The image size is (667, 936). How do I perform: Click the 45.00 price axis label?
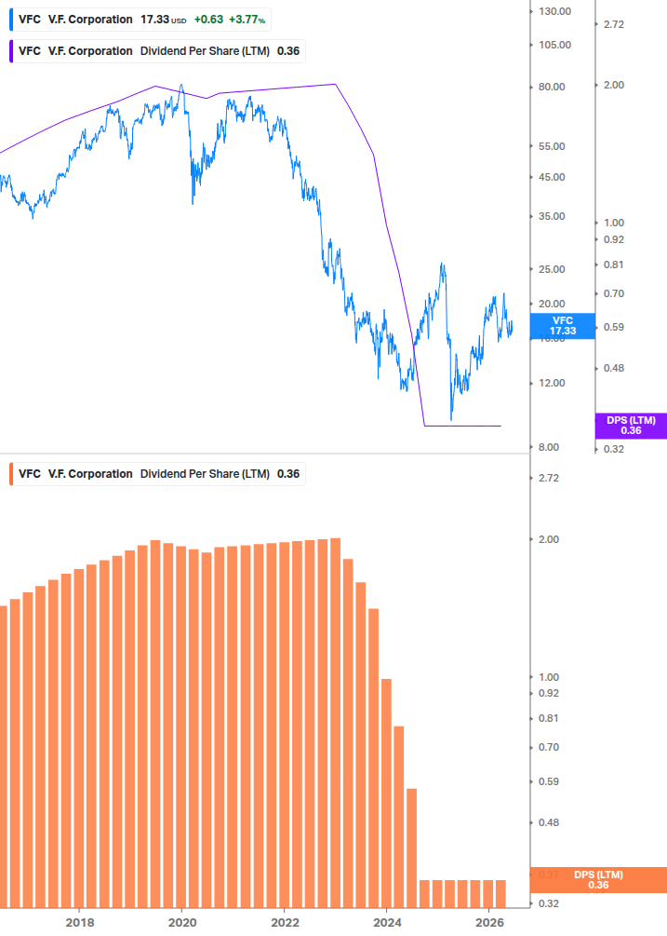click(x=552, y=177)
